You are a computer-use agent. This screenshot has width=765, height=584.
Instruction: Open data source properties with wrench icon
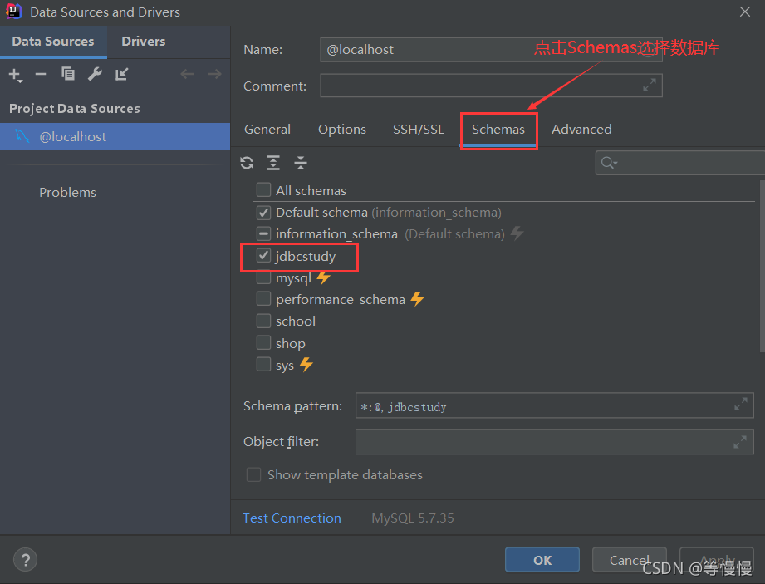point(95,74)
